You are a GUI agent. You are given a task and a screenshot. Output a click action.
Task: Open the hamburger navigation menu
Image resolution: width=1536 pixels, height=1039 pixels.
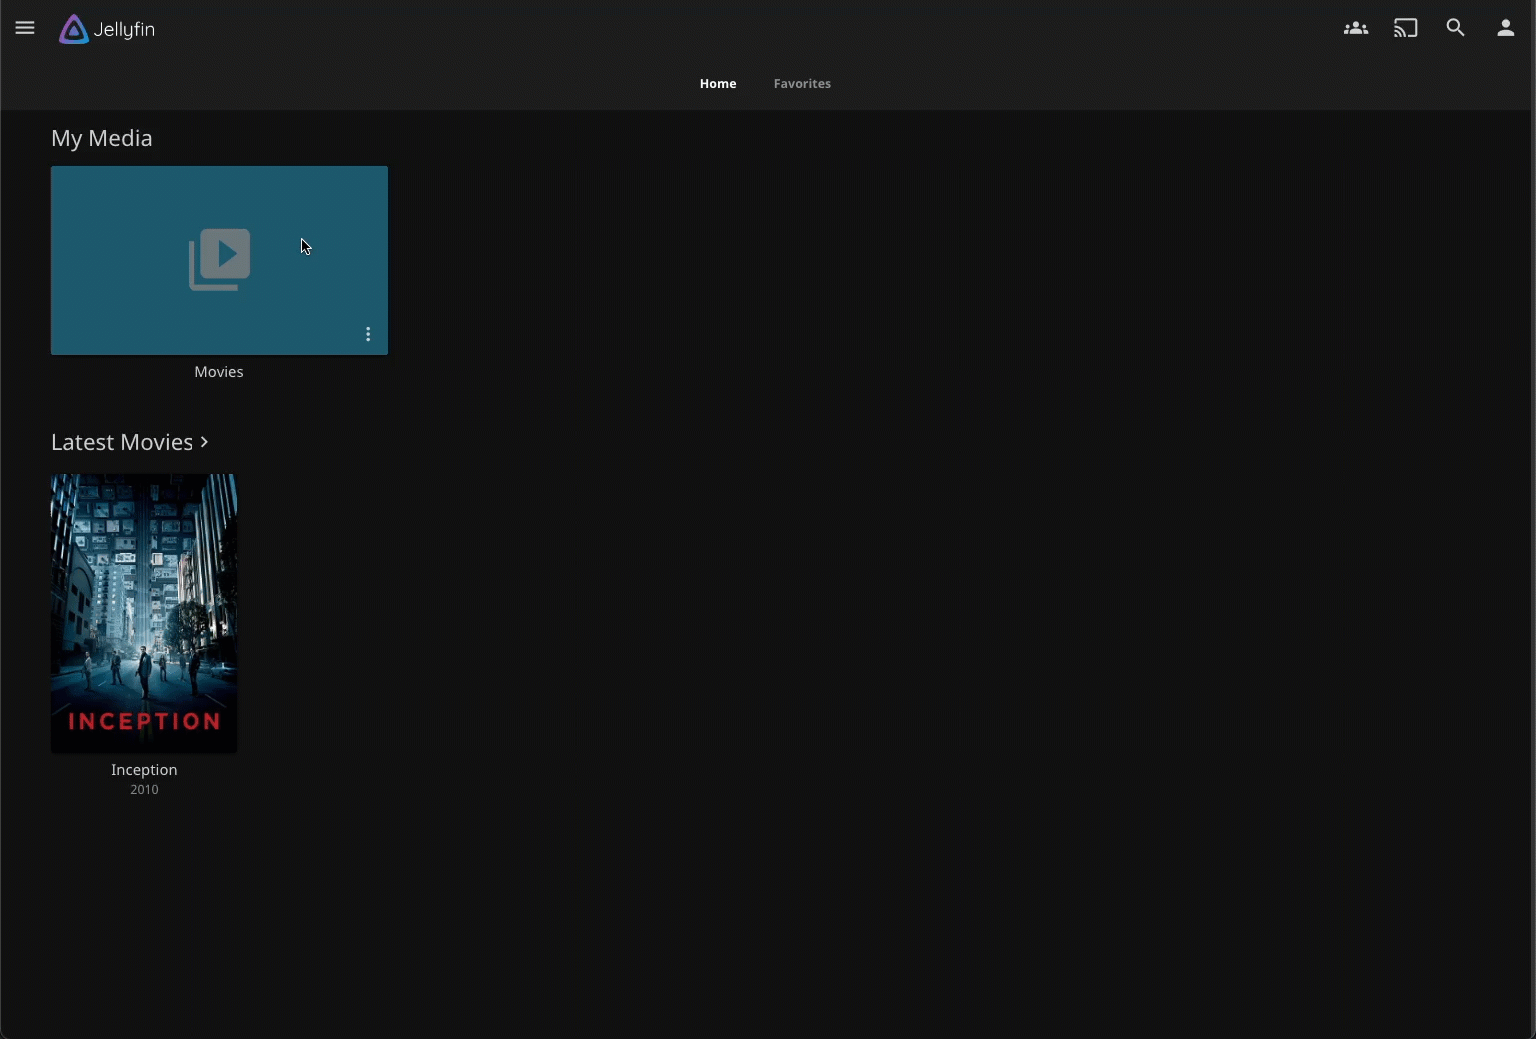coord(25,28)
